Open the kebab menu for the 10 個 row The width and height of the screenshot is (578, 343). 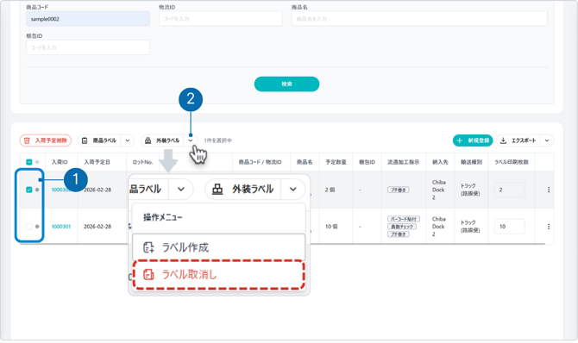click(549, 227)
